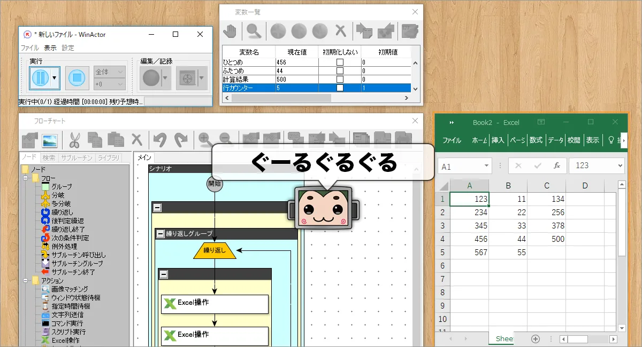Image resolution: width=642 pixels, height=347 pixels.
Task: Open the dropdown arrow beside the run button
Action: (x=55, y=78)
